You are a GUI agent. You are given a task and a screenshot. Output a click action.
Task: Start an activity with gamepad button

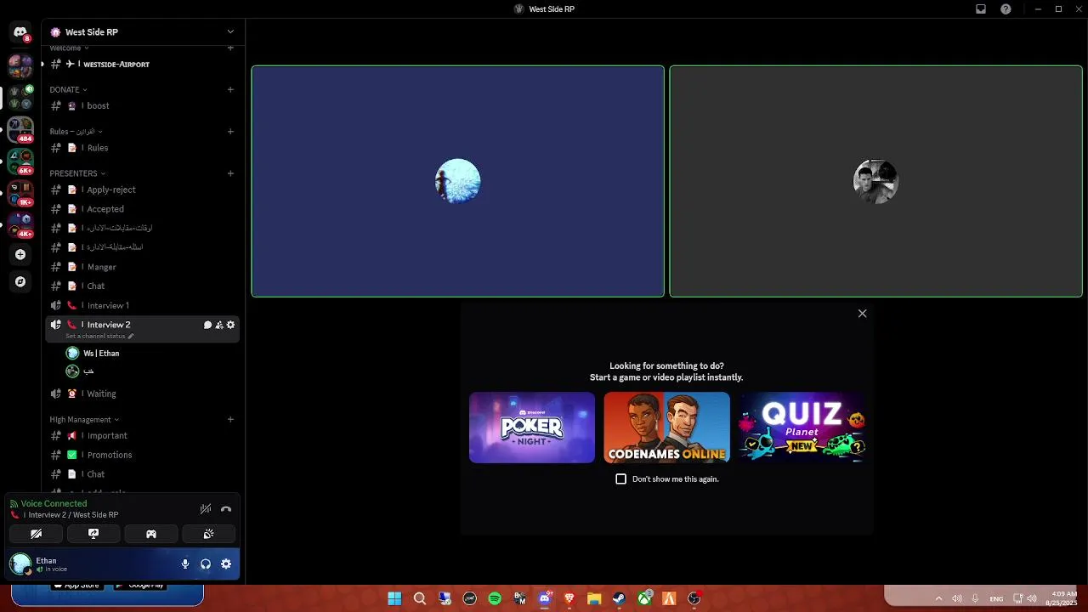[x=151, y=534]
